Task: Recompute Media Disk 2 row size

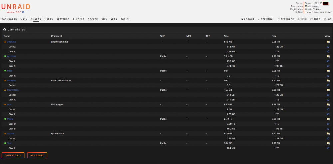Action: click(328, 129)
